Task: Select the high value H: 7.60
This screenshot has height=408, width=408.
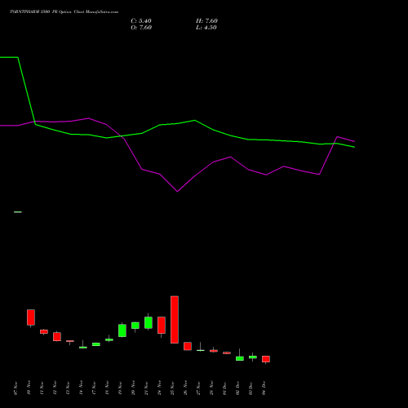Action: point(206,21)
